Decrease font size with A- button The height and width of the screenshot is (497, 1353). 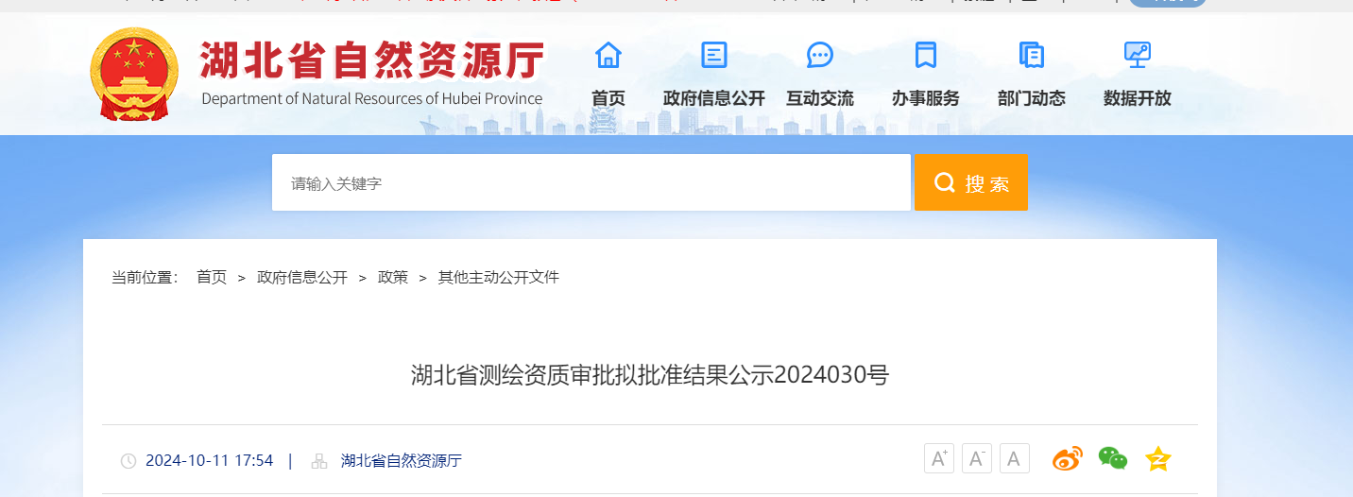[x=977, y=458]
